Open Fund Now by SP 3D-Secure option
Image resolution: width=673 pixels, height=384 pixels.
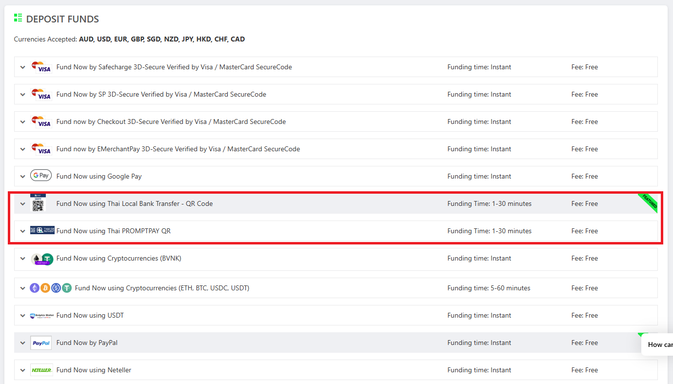tap(161, 94)
